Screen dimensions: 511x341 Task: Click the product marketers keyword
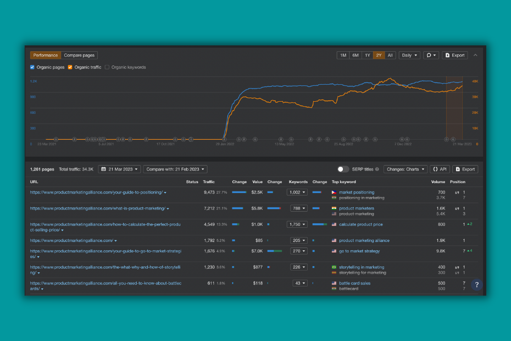pos(357,208)
